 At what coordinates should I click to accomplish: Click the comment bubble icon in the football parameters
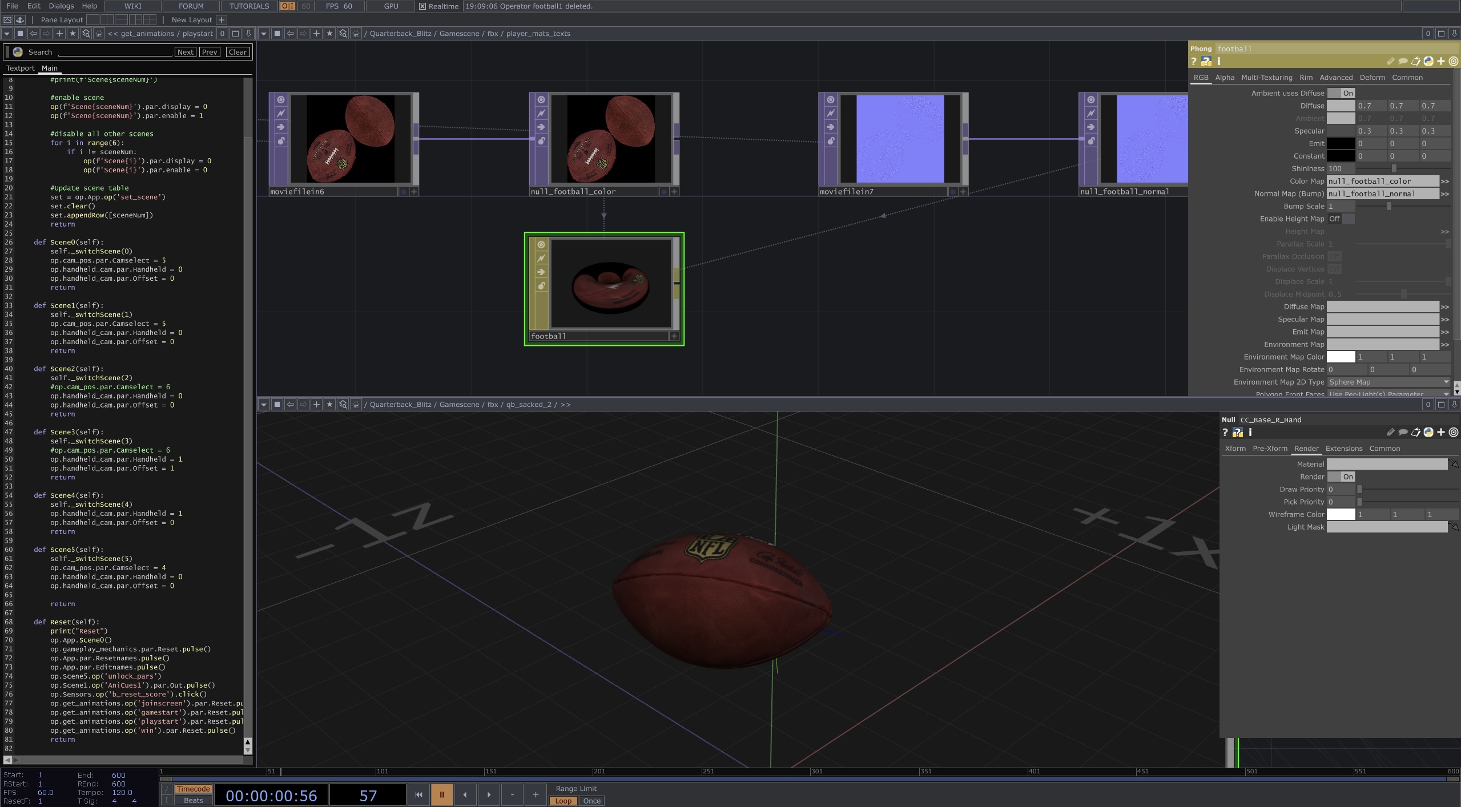click(1403, 62)
